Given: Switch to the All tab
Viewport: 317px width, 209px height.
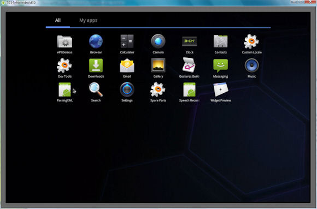Looking at the screenshot, I should (x=58, y=20).
